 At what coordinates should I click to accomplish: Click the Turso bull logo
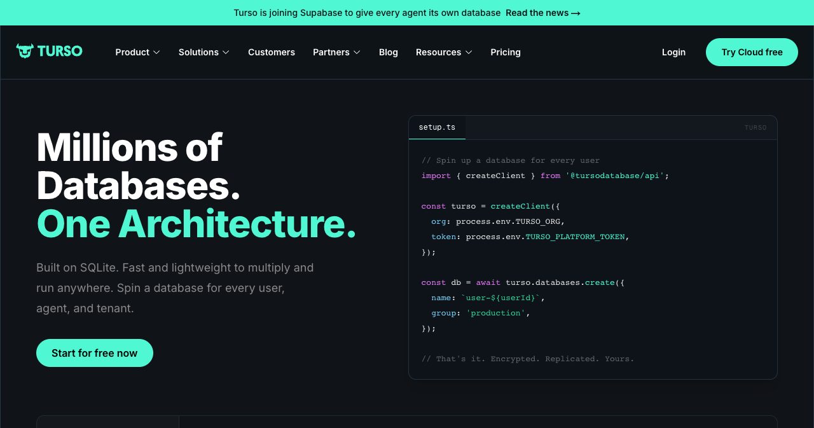click(x=49, y=51)
